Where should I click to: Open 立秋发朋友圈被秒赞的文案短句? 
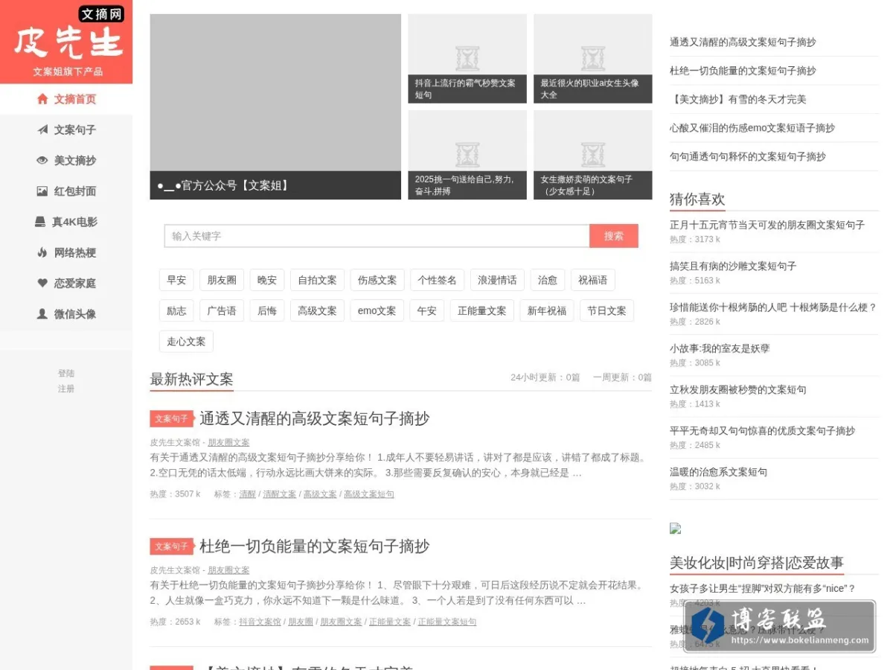click(738, 389)
